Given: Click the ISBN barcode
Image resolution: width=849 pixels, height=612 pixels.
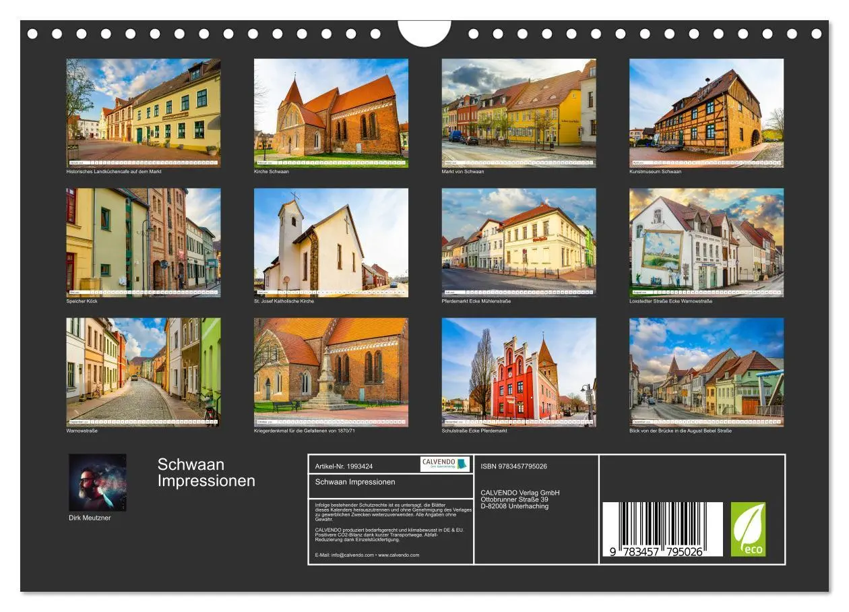Looking at the screenshot, I should pos(662,529).
